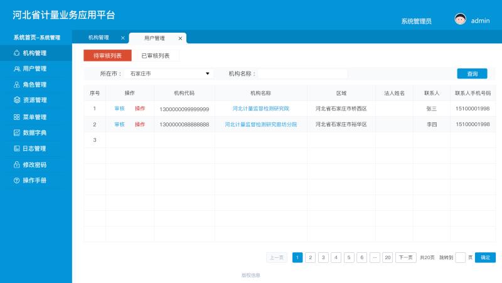Click the 操作手册 help icon
Image resolution: width=502 pixels, height=283 pixels.
click(16, 181)
